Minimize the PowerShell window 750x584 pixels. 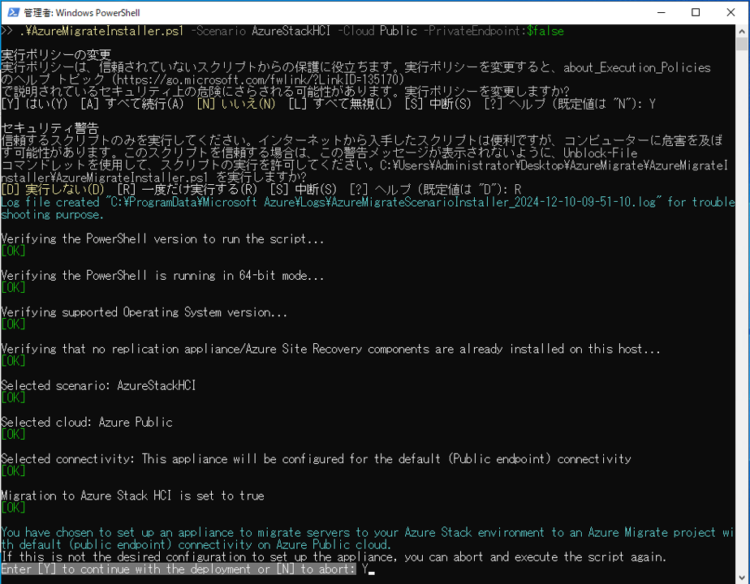658,12
